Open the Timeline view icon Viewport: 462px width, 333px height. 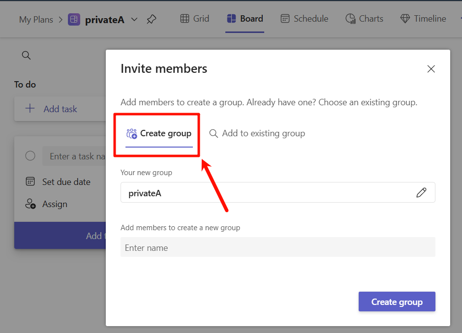423,18
